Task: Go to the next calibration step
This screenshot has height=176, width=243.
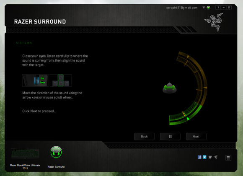Action: click(196, 137)
